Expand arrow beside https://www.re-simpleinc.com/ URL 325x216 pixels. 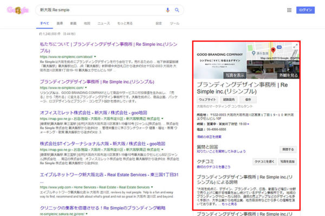click(86, 87)
